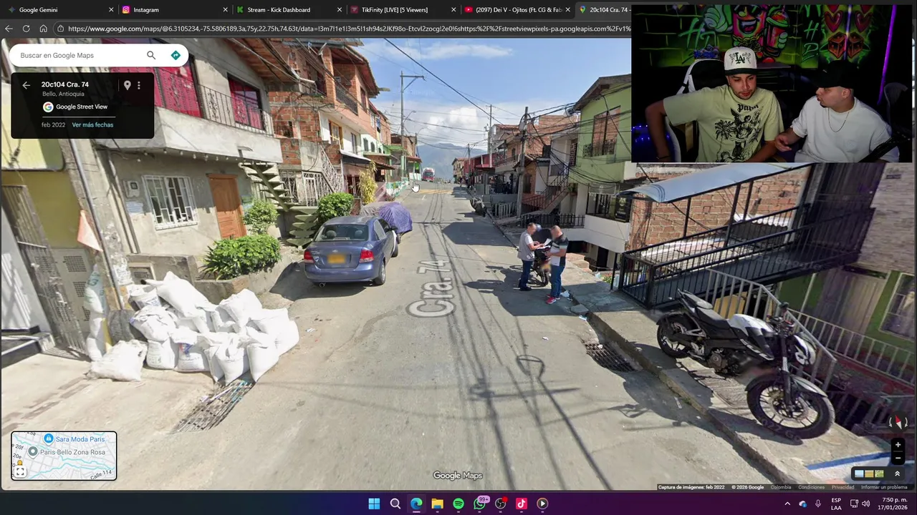
Task: Click the mini map thumbnail
Action: pyautogui.click(x=64, y=456)
